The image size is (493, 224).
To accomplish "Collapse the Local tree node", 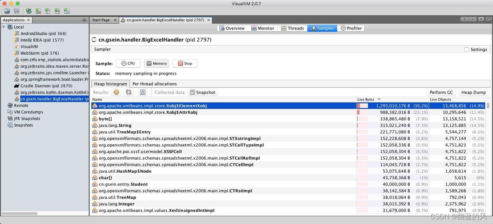I will 4,27.
